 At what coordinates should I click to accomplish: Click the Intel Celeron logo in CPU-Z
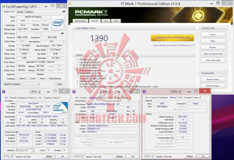tap(60, 108)
